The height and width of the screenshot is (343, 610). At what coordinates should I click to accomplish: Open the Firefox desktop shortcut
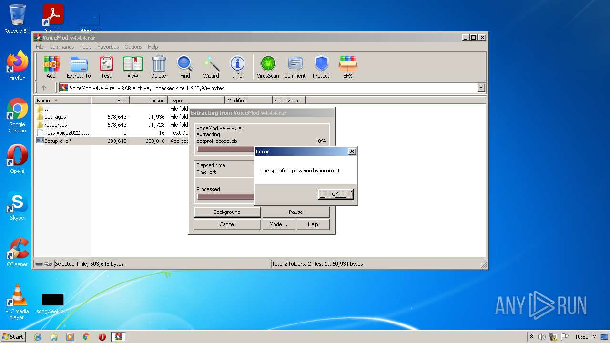point(17,66)
